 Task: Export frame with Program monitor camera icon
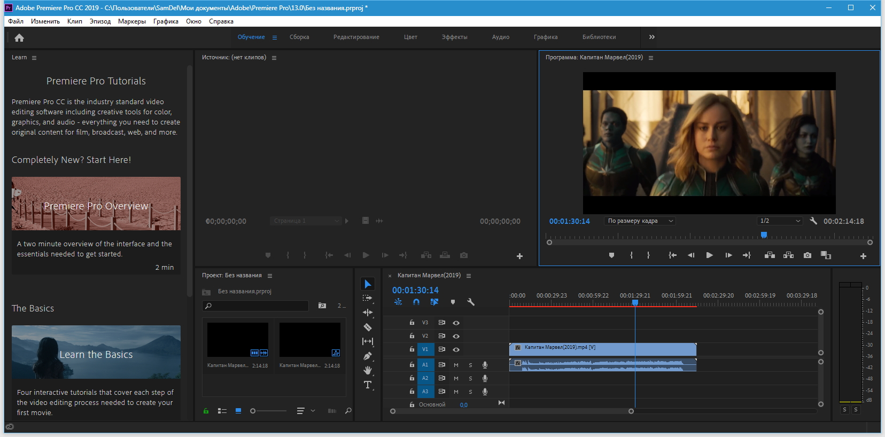click(808, 255)
